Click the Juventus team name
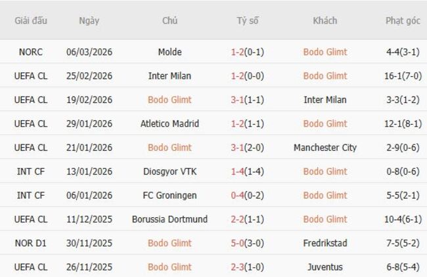This screenshot has height=277, width=427. click(325, 267)
